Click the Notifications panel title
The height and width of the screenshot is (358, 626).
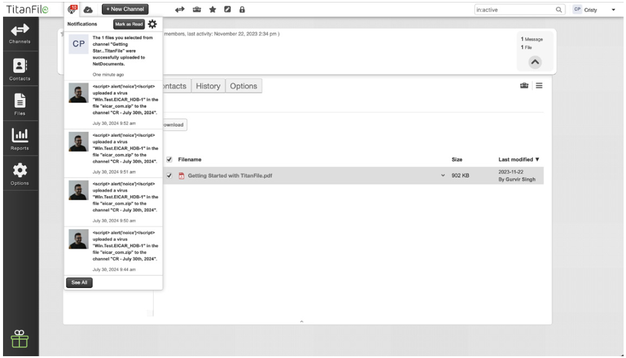(x=82, y=24)
